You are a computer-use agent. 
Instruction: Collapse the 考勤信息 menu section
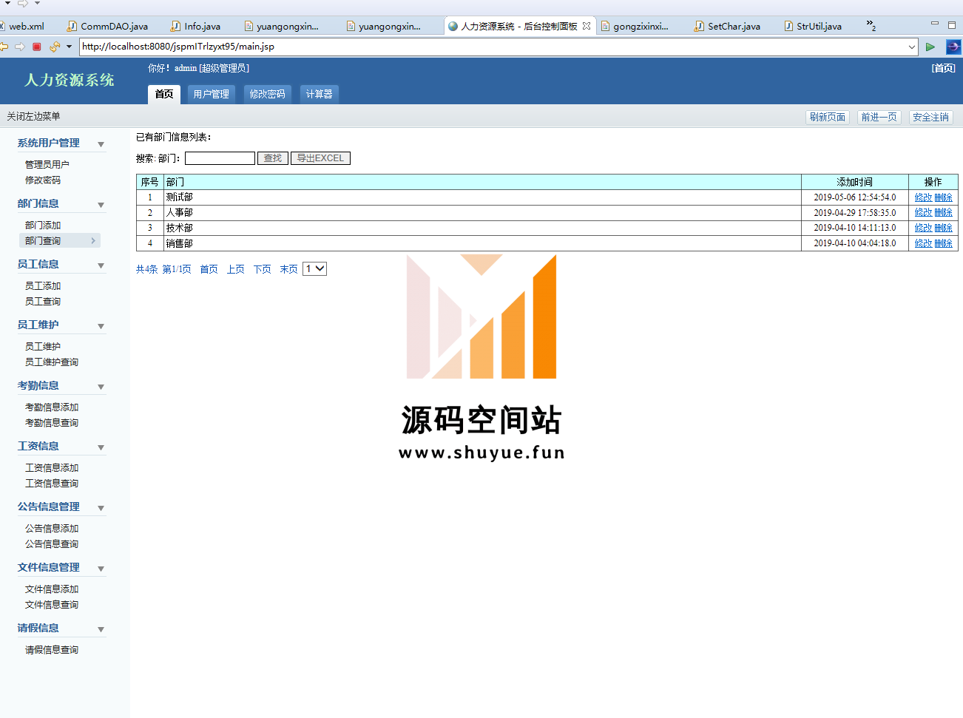[101, 387]
